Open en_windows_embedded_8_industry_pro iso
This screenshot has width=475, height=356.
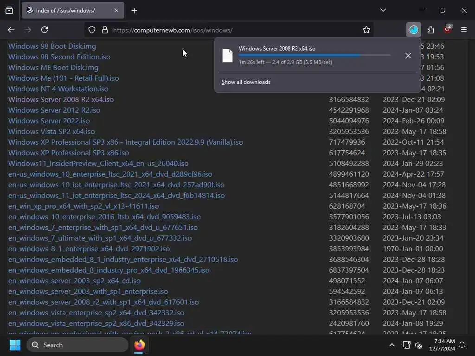tap(109, 270)
